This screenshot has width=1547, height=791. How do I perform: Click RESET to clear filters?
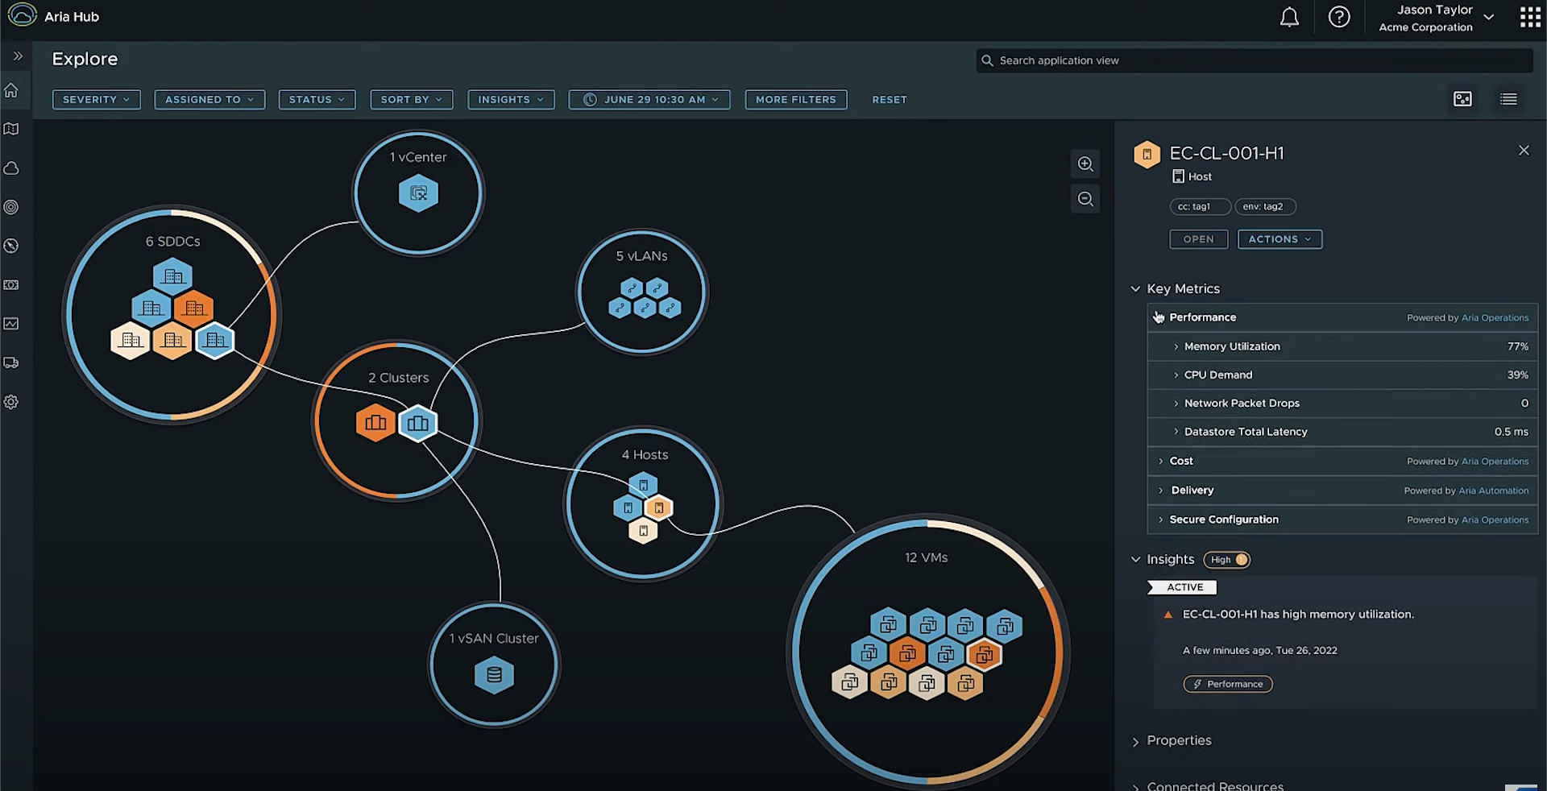tap(890, 99)
